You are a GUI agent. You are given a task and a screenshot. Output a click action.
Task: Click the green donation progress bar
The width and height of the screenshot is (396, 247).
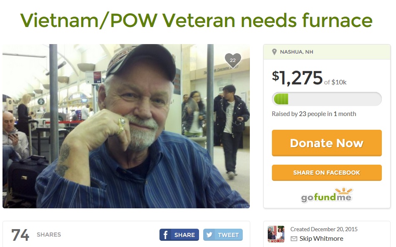(326, 99)
